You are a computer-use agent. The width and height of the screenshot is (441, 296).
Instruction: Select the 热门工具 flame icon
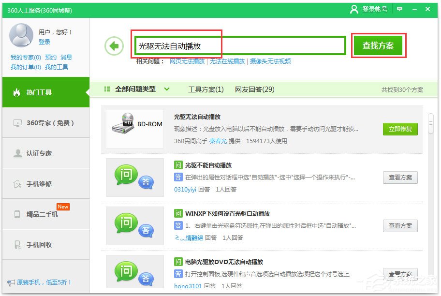click(x=17, y=92)
